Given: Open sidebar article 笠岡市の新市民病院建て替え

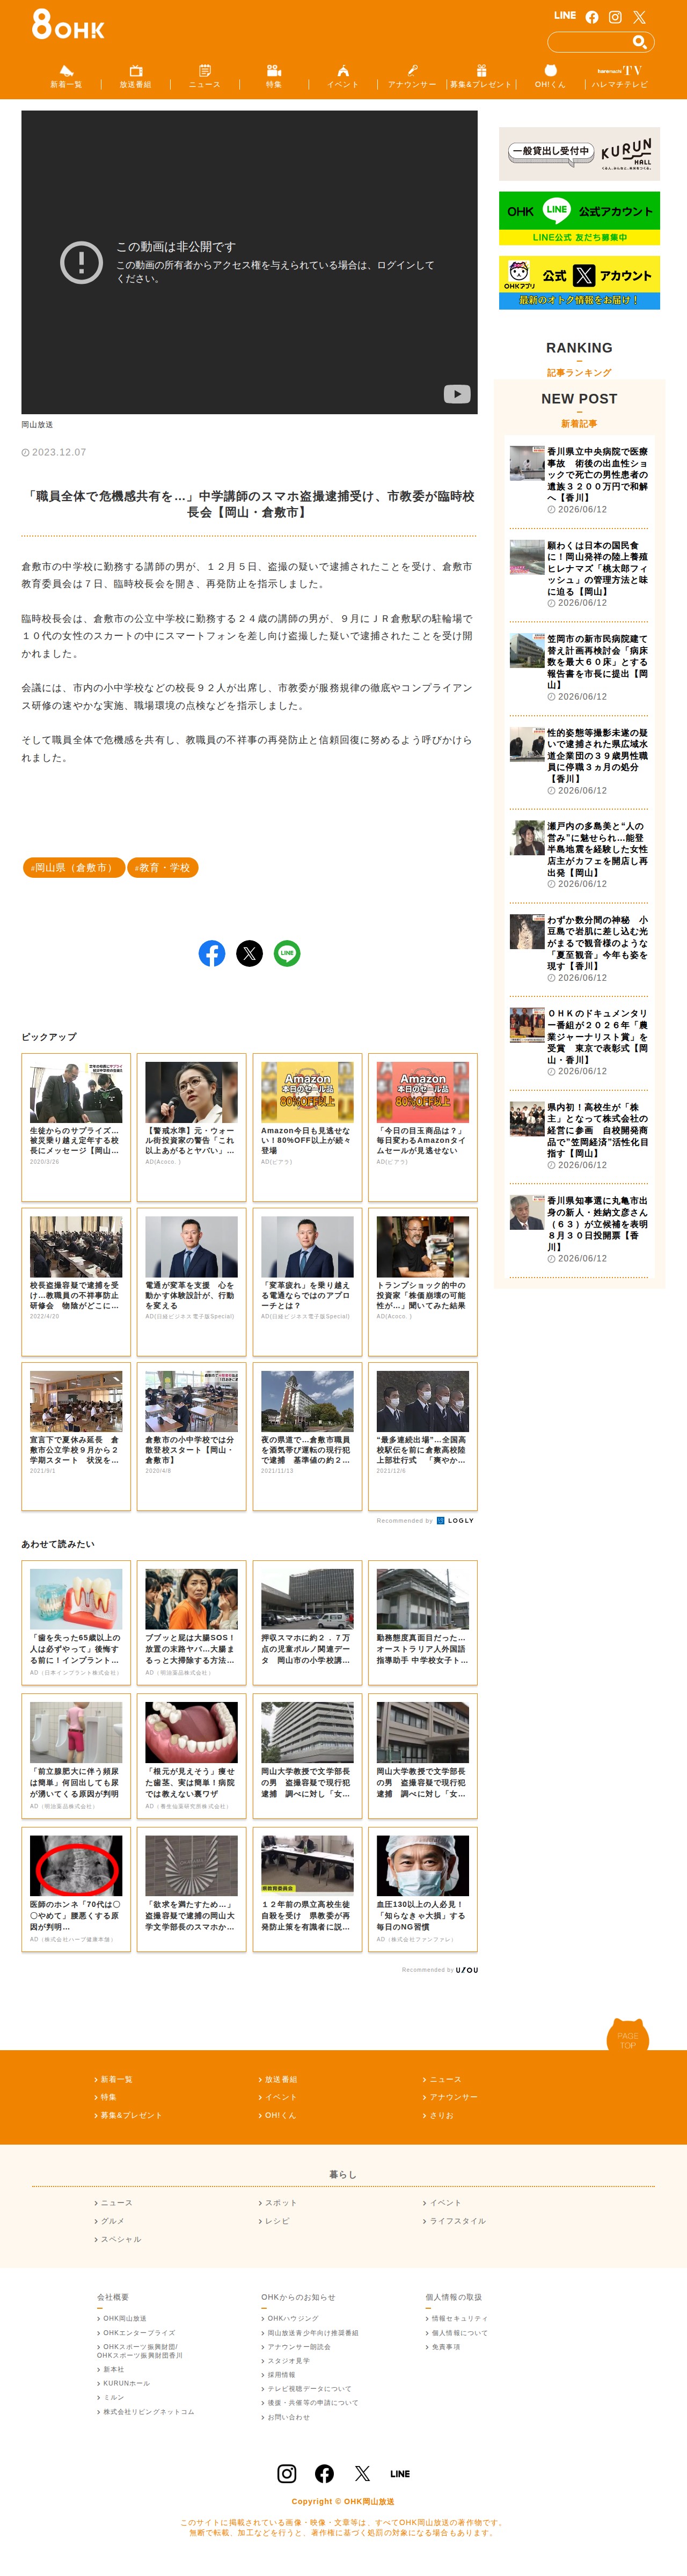Looking at the screenshot, I should click(579, 667).
